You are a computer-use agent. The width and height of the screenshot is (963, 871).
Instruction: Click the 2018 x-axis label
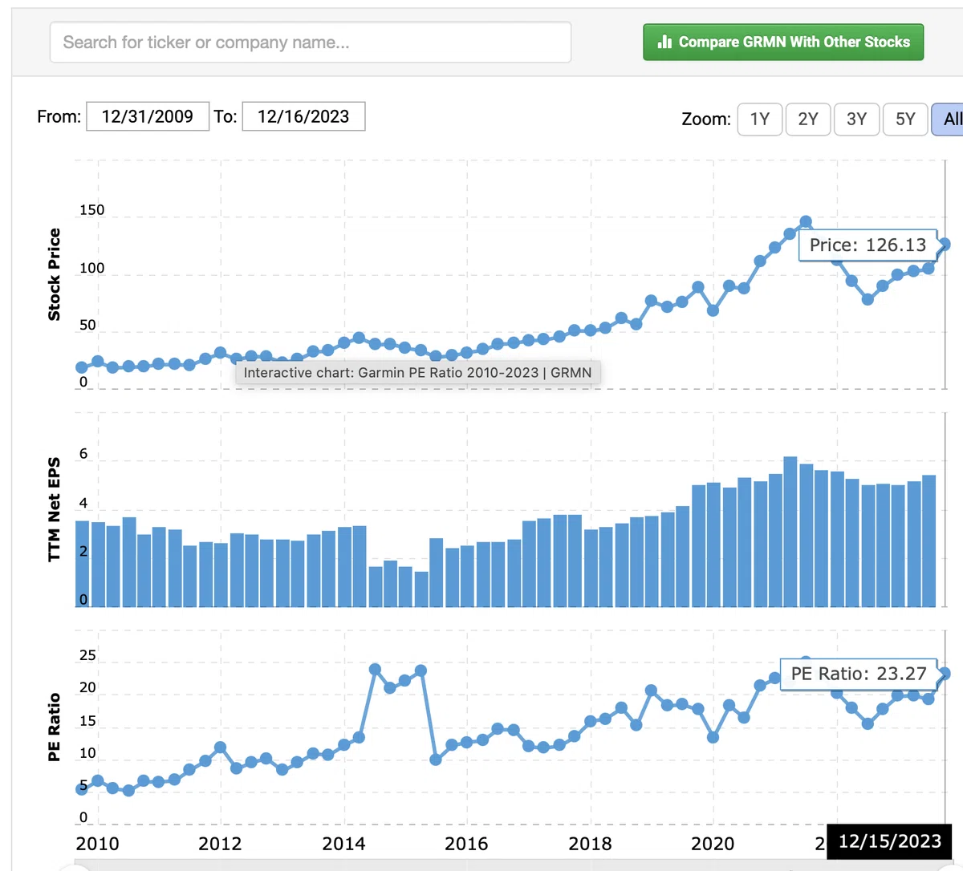coord(590,844)
